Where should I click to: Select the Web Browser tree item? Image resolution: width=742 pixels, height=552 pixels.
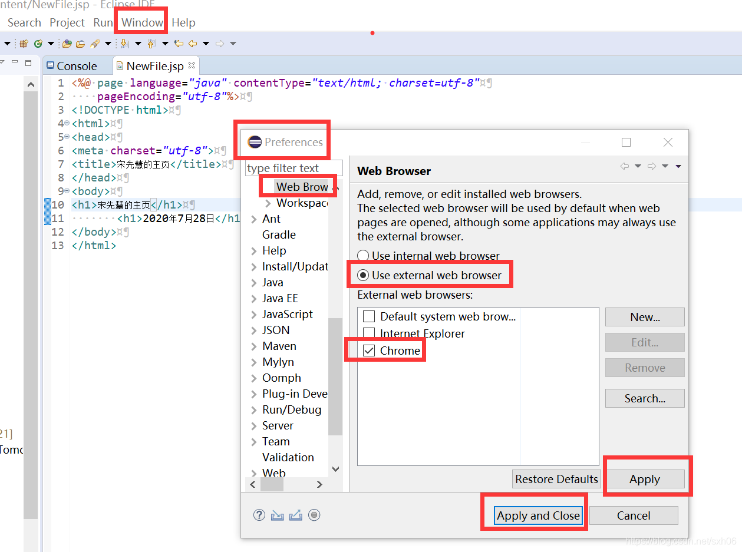point(302,187)
